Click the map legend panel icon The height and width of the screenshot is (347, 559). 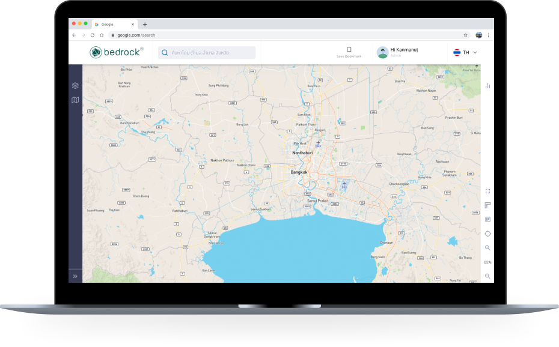[x=487, y=219]
